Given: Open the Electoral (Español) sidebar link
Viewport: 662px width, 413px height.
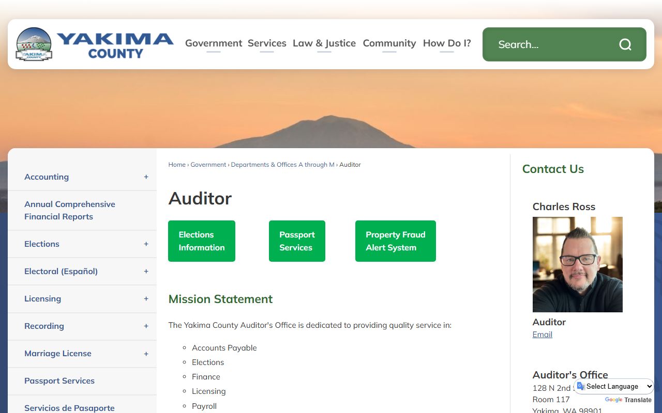Looking at the screenshot, I should tap(61, 272).
